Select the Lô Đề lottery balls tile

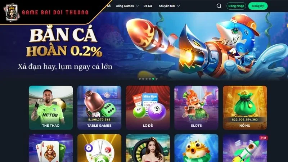(148, 108)
